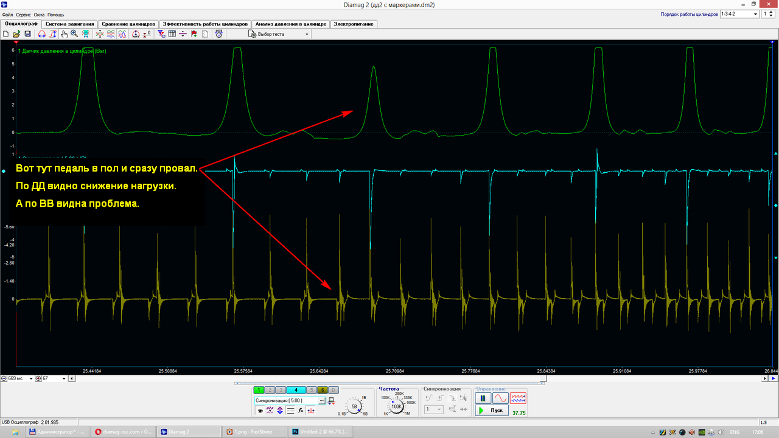Click the vertical stretch arrows icon

point(53,34)
